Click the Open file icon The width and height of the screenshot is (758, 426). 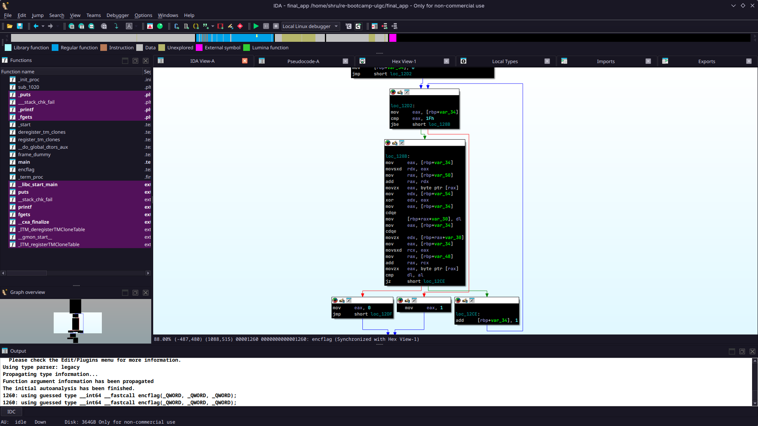coord(9,26)
